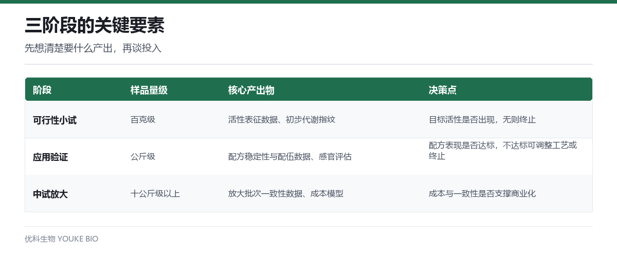This screenshot has width=617, height=258.
Task: Click cell 放大批次一致性数据、成本模型
Action: [x=286, y=194]
